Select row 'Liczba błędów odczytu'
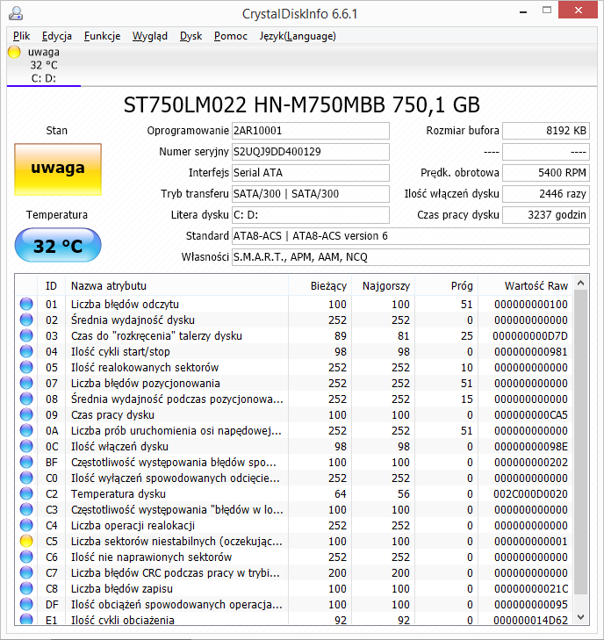The image size is (604, 640). tap(295, 304)
